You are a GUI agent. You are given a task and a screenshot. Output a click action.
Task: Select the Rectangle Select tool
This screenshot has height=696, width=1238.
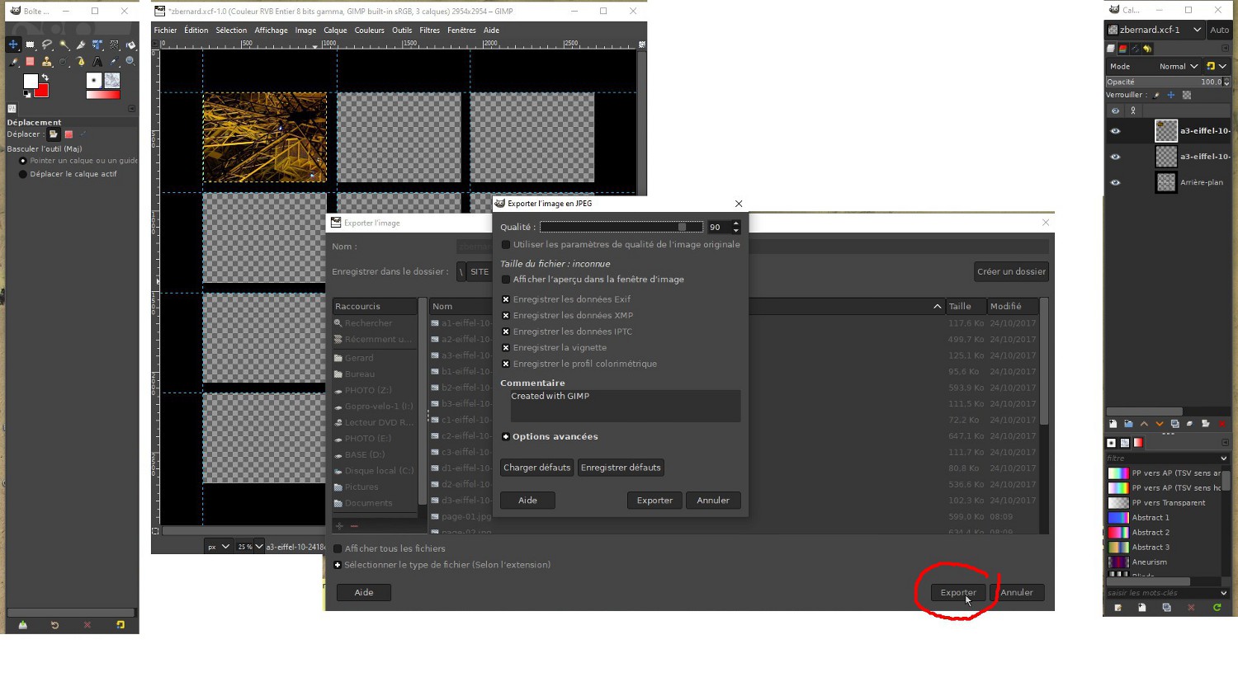30,45
